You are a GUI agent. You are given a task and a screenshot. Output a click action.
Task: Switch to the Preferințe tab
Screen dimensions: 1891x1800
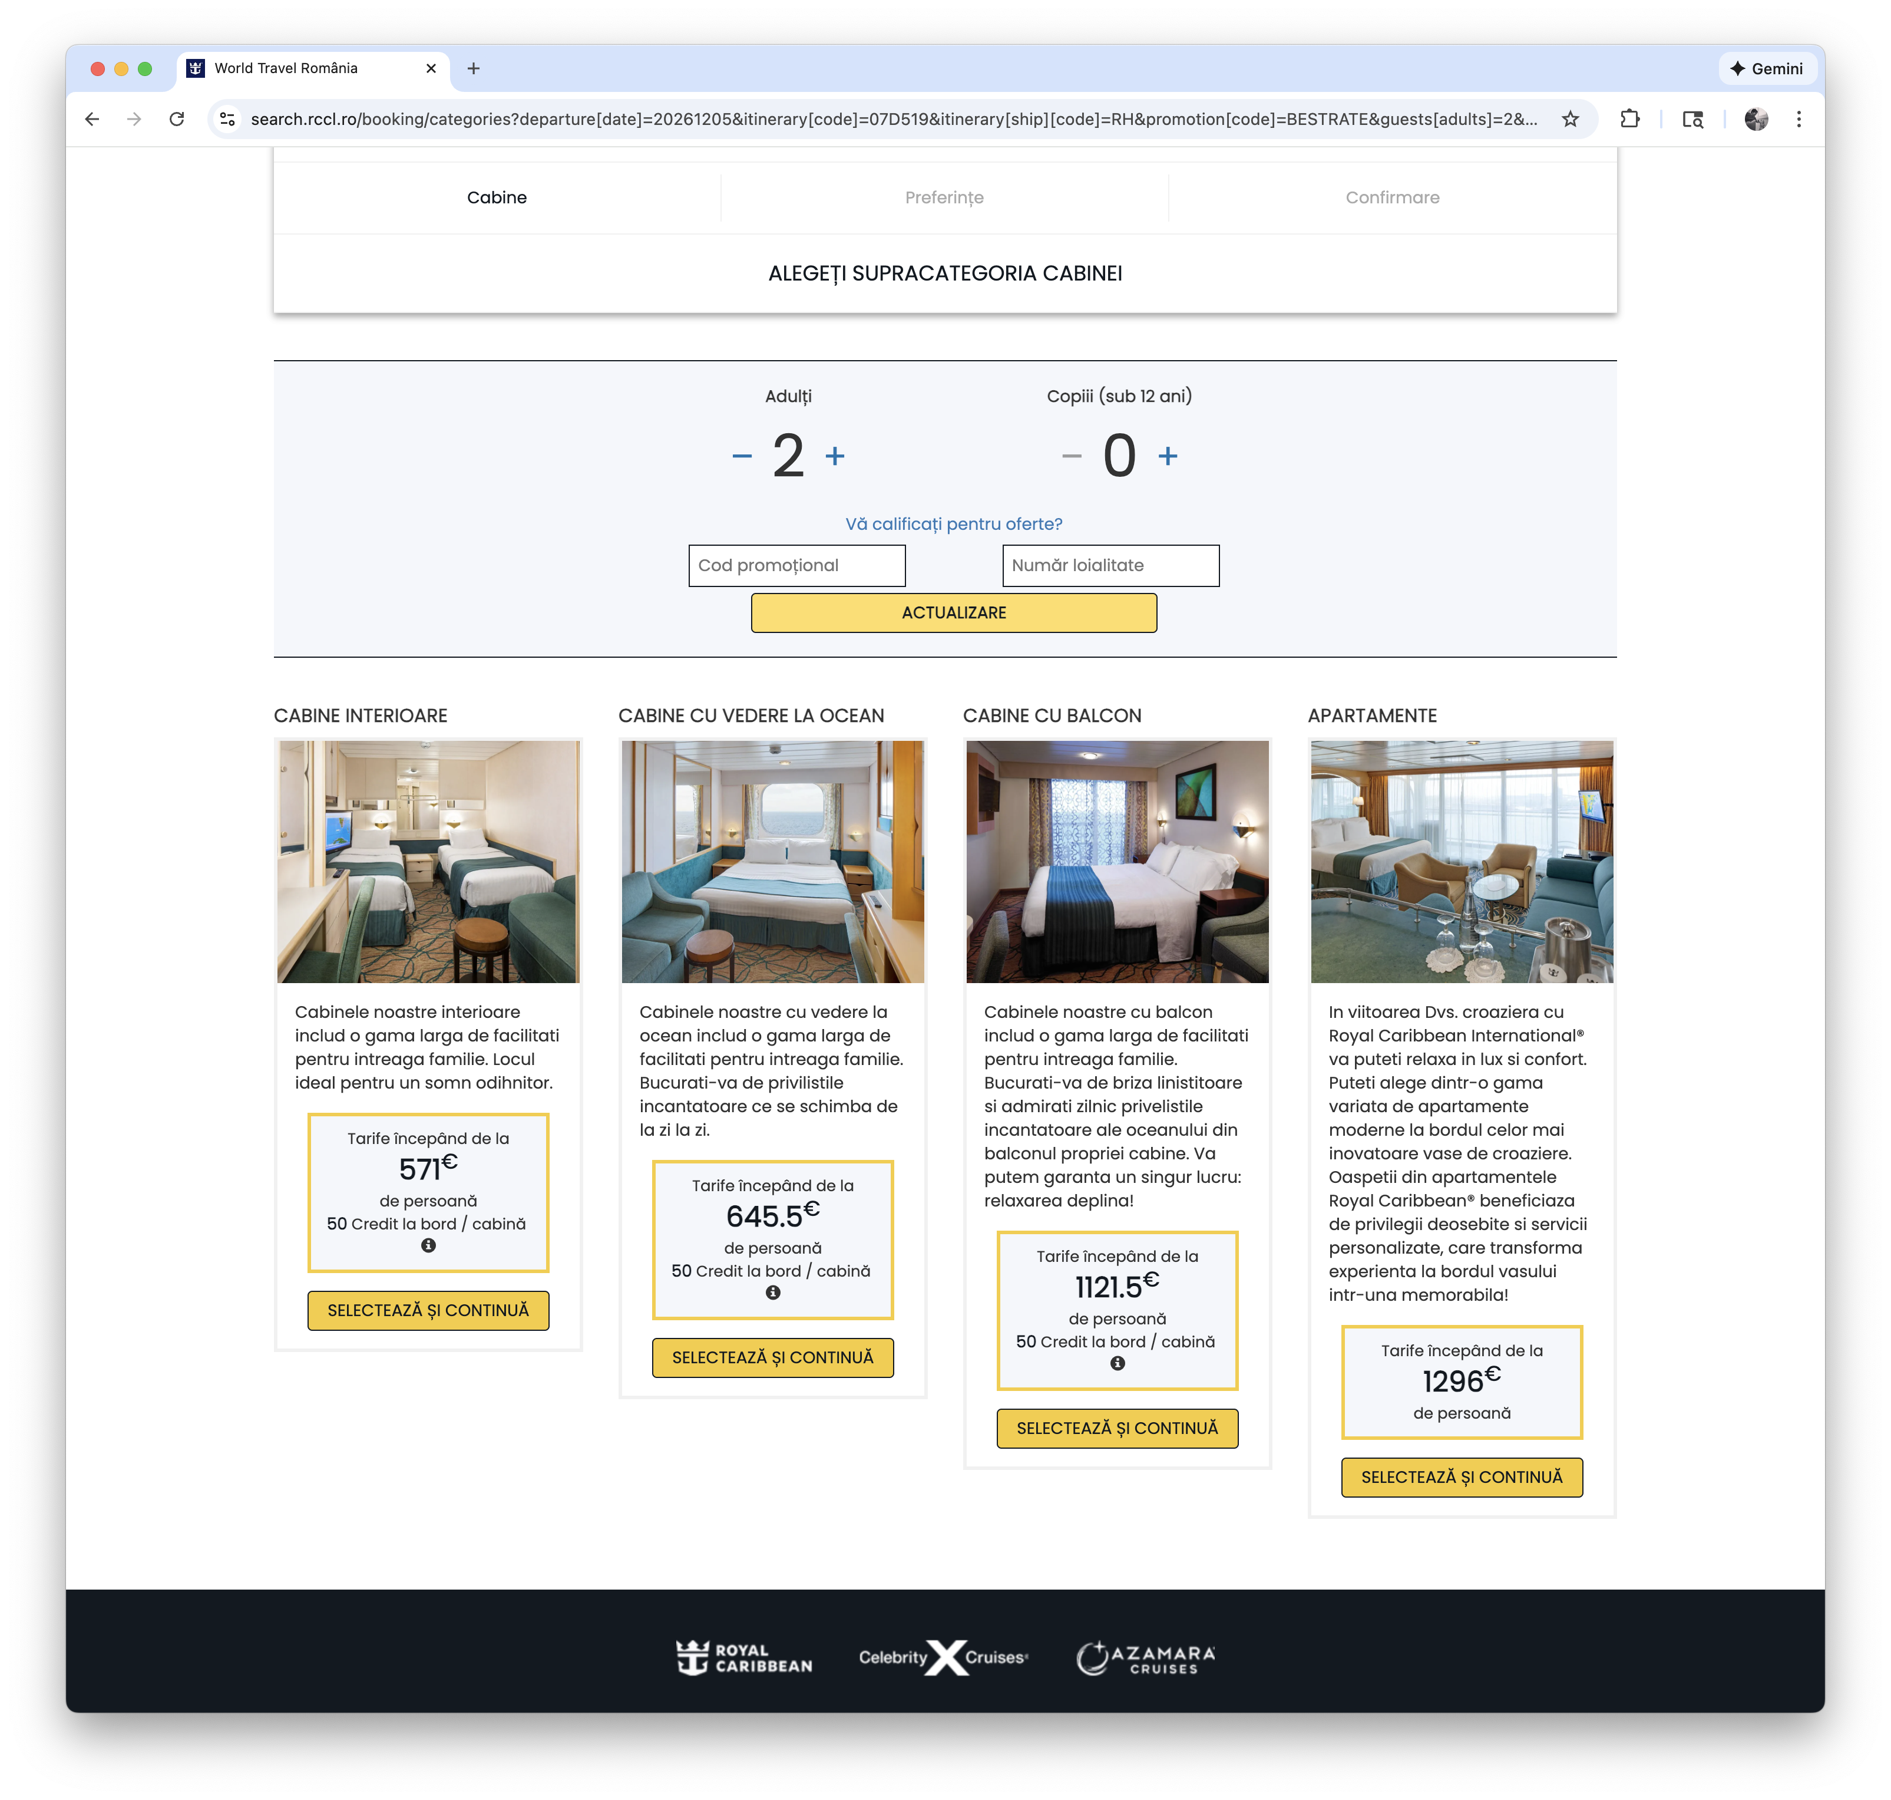point(944,197)
